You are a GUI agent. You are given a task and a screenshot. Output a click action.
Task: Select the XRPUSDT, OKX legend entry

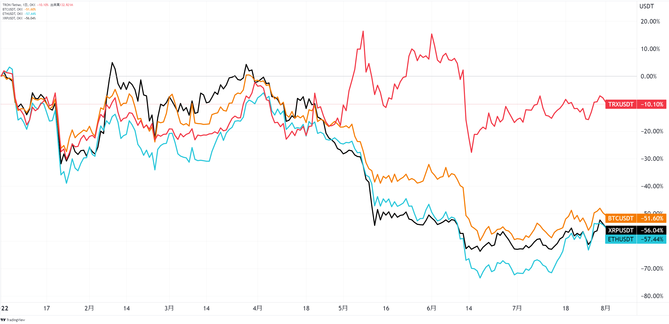(13, 18)
